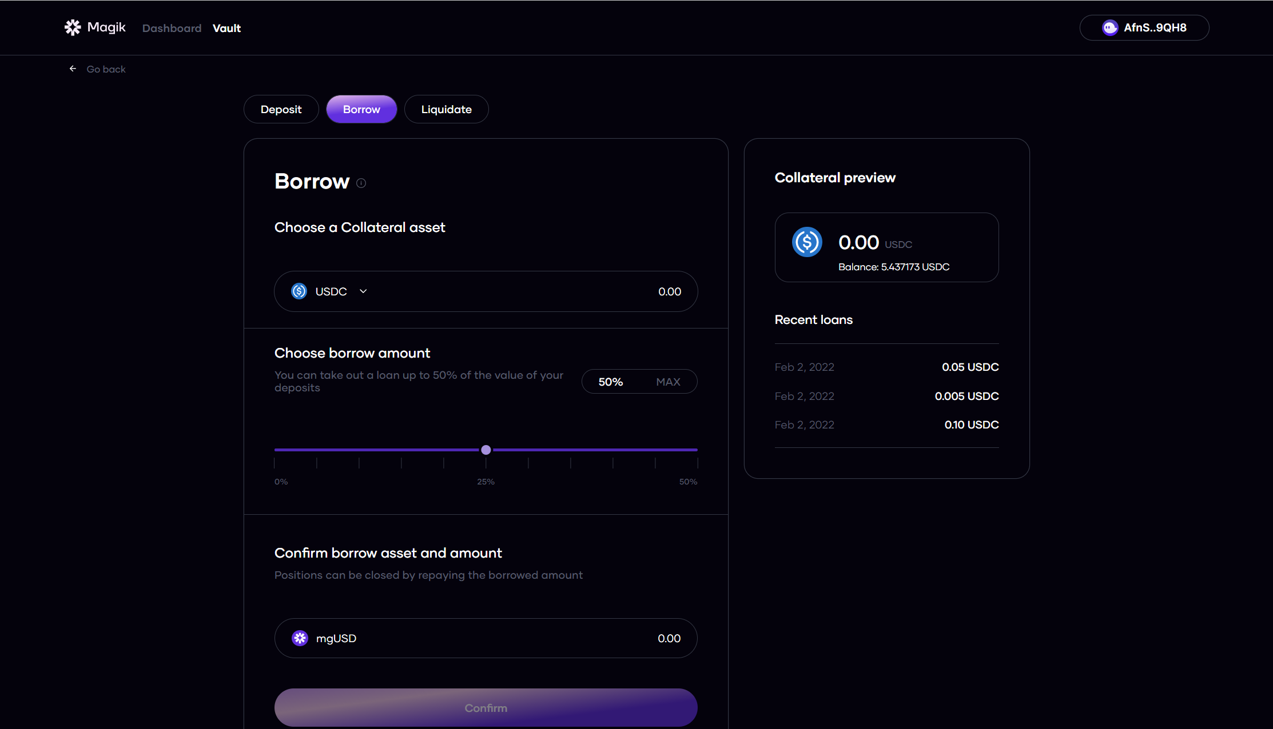
Task: Click the info icon beside Borrow heading
Action: point(361,183)
